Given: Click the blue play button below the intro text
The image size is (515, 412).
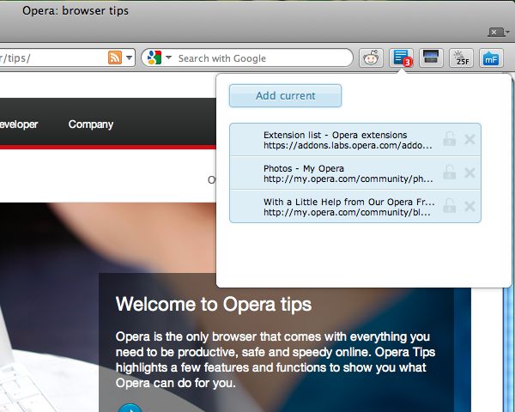Looking at the screenshot, I should (130, 408).
